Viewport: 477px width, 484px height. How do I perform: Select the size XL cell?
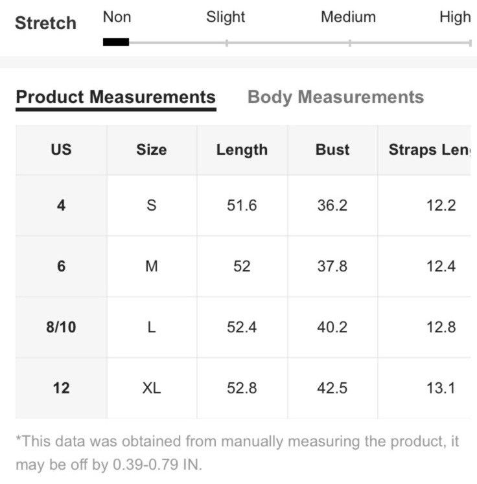coord(152,388)
